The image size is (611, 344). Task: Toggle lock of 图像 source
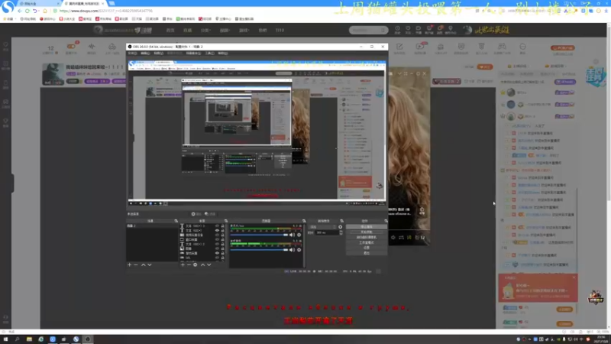222,248
